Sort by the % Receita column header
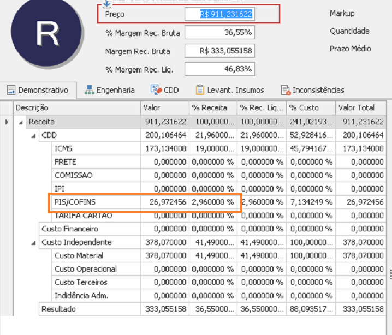This screenshot has width=392, height=335. (x=213, y=108)
